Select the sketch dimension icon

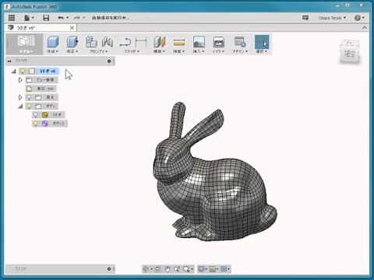141,42
